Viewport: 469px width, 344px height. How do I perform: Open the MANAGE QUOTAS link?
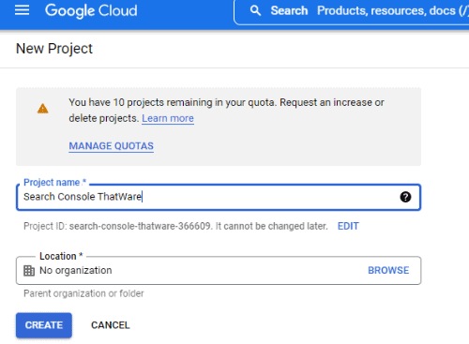point(112,146)
